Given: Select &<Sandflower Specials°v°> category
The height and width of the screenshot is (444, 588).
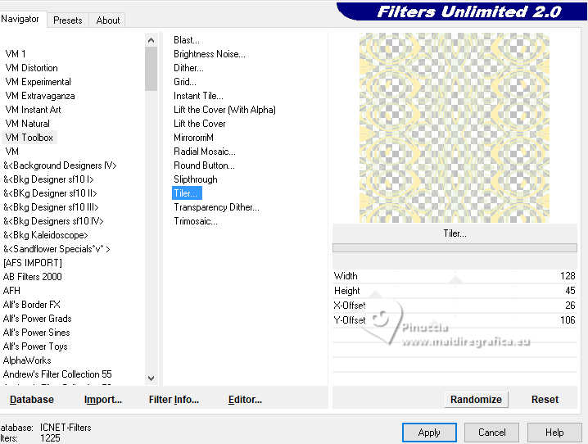Looking at the screenshot, I should coord(57,249).
